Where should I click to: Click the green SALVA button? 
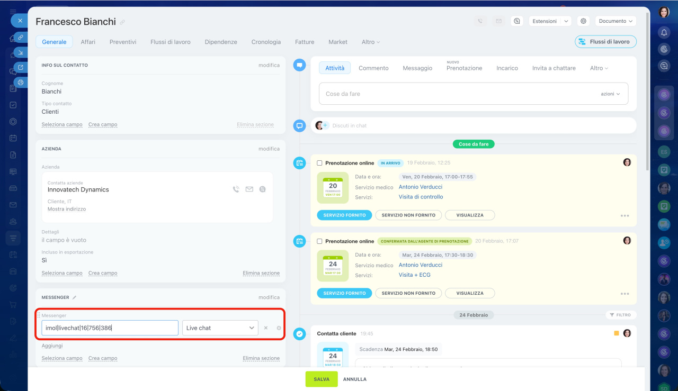point(321,379)
